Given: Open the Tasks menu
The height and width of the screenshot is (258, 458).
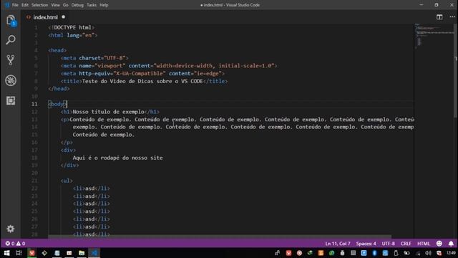Looking at the screenshot, I should point(92,5).
